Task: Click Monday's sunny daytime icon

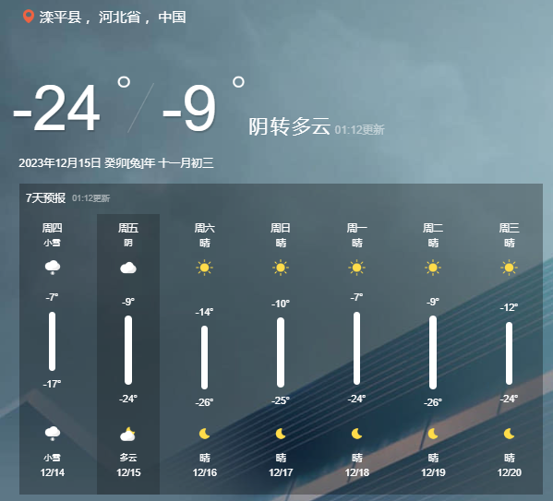Action: (356, 268)
